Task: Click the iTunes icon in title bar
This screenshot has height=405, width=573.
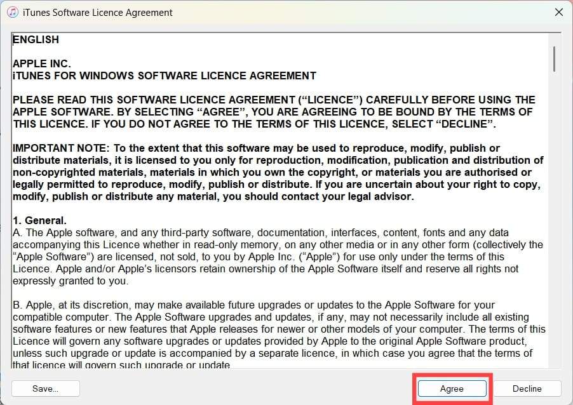Action: 13,12
